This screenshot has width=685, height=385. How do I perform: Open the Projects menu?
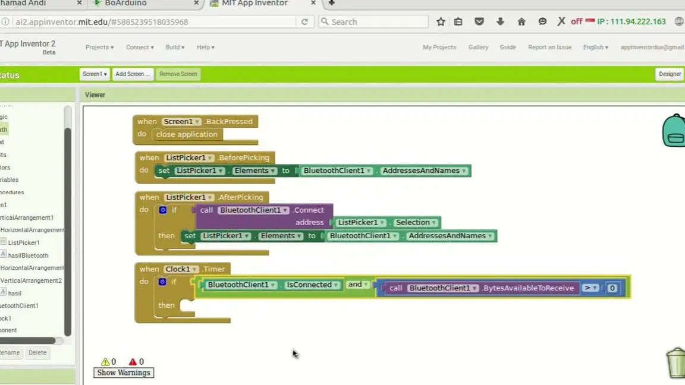point(99,47)
